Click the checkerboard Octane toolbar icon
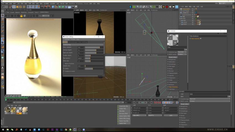235x132 pixels. click(160, 7)
